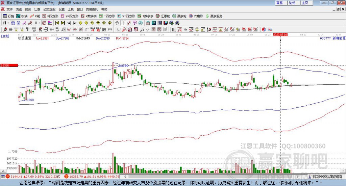Open the 六角形 hexagon tool

tap(196, 16)
